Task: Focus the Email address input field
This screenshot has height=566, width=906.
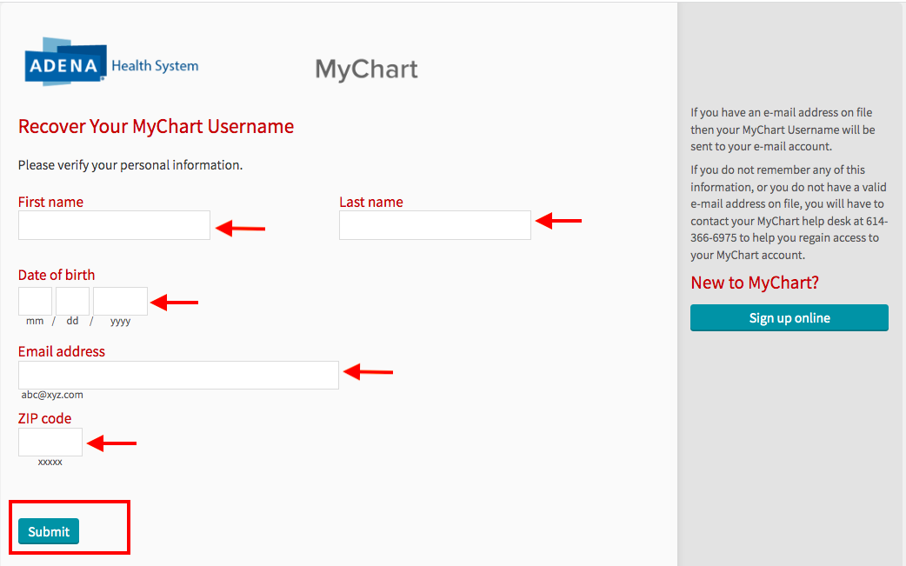Action: click(x=178, y=375)
